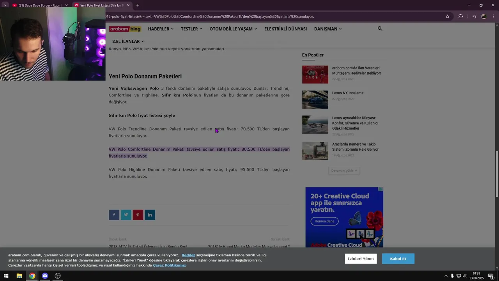Click Devamını yükle load more button
The height and width of the screenshot is (281, 499).
coord(344,171)
